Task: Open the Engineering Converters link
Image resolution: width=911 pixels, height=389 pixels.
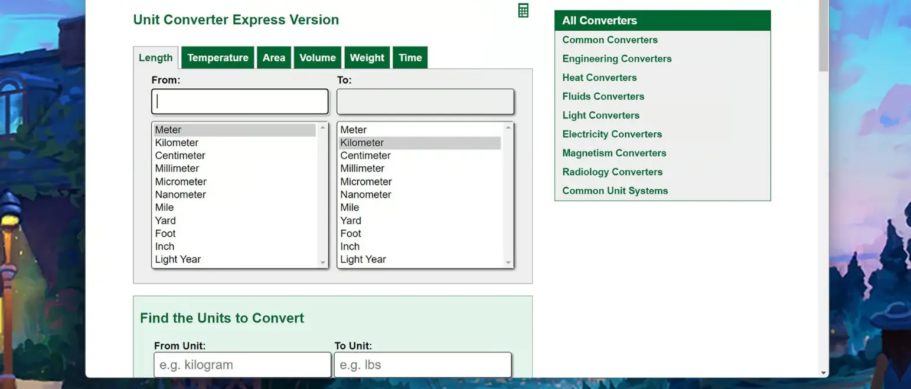Action: tap(617, 59)
